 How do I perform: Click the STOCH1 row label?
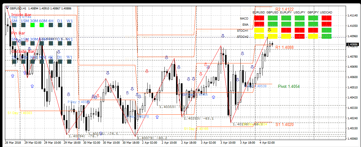(243, 30)
